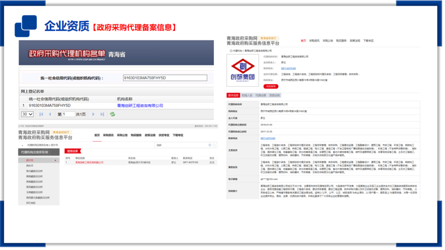Viewport: 445px width, 250px height.
Task: Select 海西蒙古族藏族自治州 in the location sidebar
Action: [x=38, y=198]
